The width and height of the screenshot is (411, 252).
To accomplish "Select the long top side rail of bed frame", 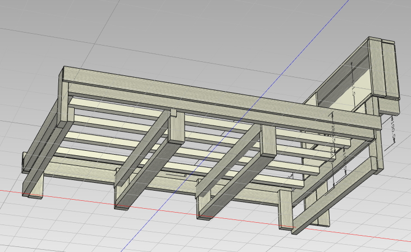I will (x=223, y=98).
